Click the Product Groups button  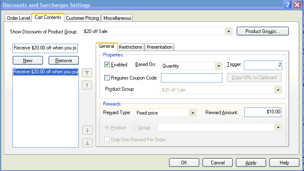click(x=262, y=31)
